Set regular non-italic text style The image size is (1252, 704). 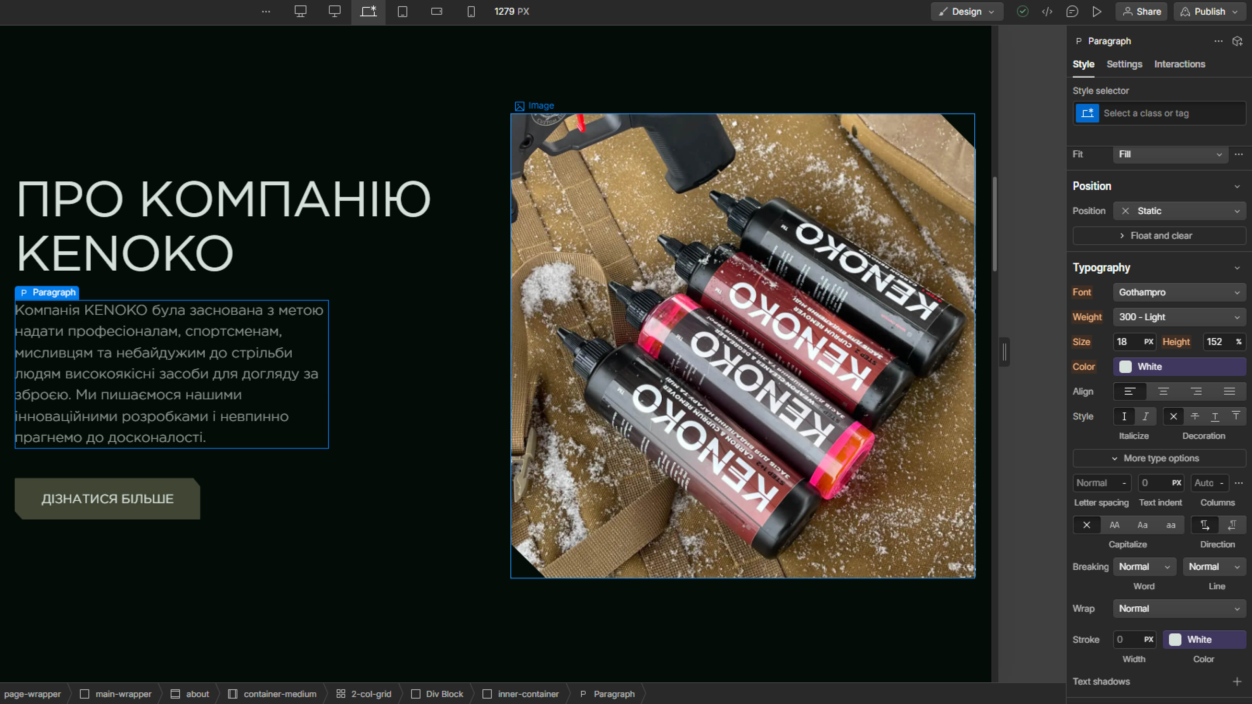[1124, 416]
